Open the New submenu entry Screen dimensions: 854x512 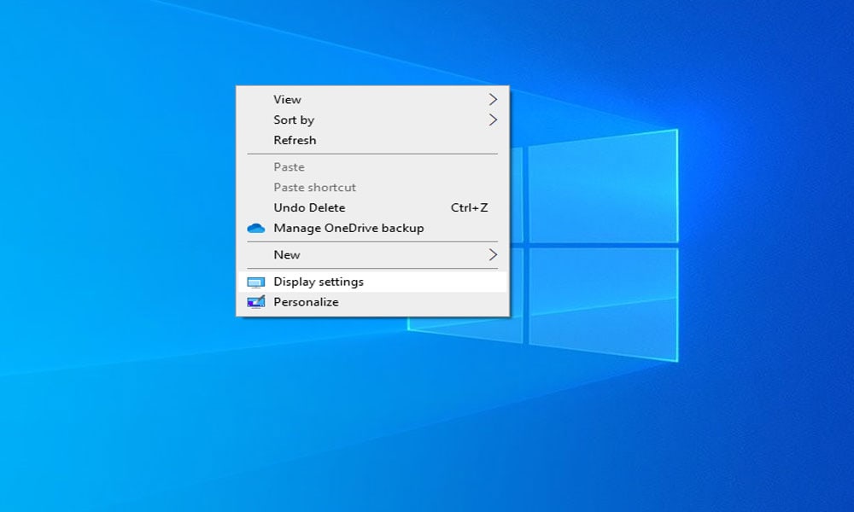point(372,254)
